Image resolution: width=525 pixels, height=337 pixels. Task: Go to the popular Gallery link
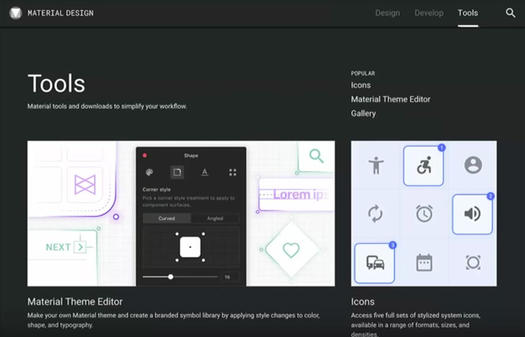coord(363,113)
